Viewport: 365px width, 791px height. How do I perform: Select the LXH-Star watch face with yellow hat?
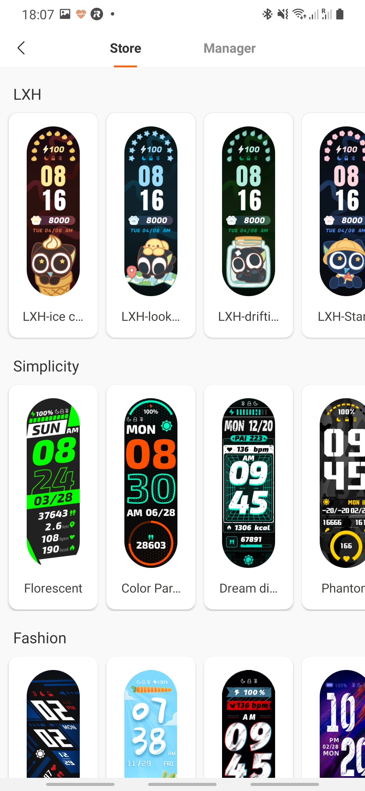334,225
